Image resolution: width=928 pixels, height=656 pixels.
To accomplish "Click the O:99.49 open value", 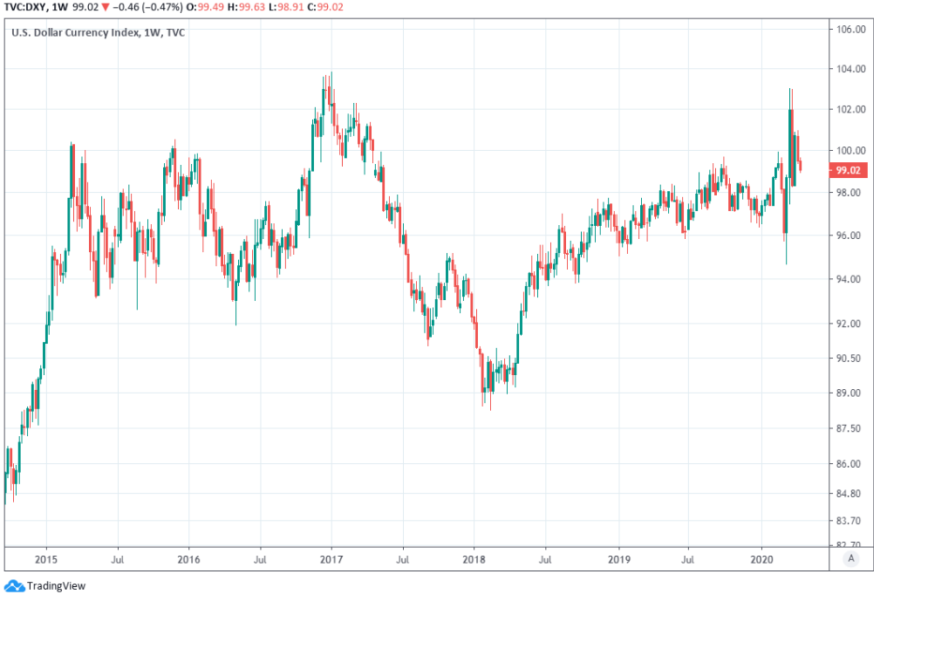I will (x=205, y=7).
